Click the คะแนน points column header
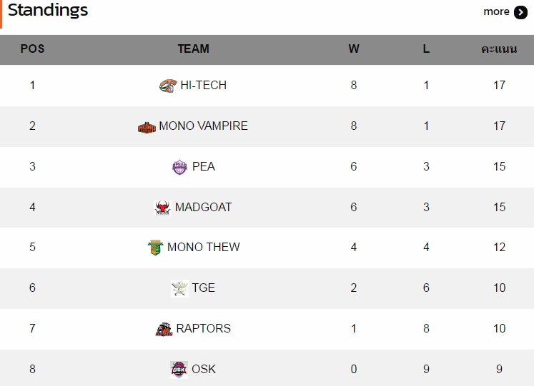The width and height of the screenshot is (534, 386). pyautogui.click(x=499, y=49)
